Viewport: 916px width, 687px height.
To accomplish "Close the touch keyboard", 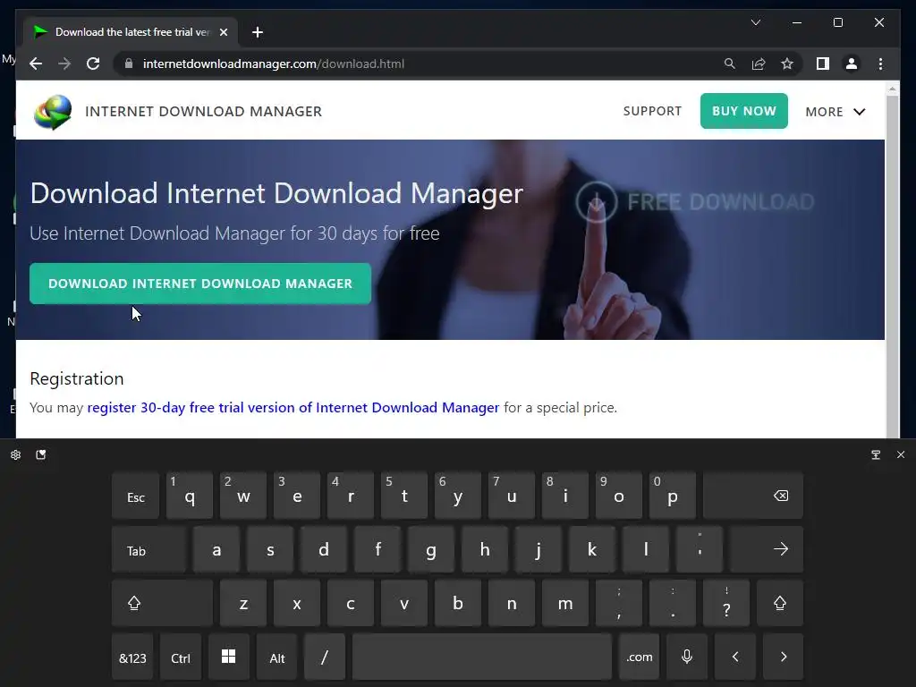I will (x=900, y=454).
